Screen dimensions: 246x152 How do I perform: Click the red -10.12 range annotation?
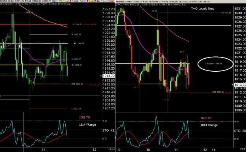(x=135, y=87)
